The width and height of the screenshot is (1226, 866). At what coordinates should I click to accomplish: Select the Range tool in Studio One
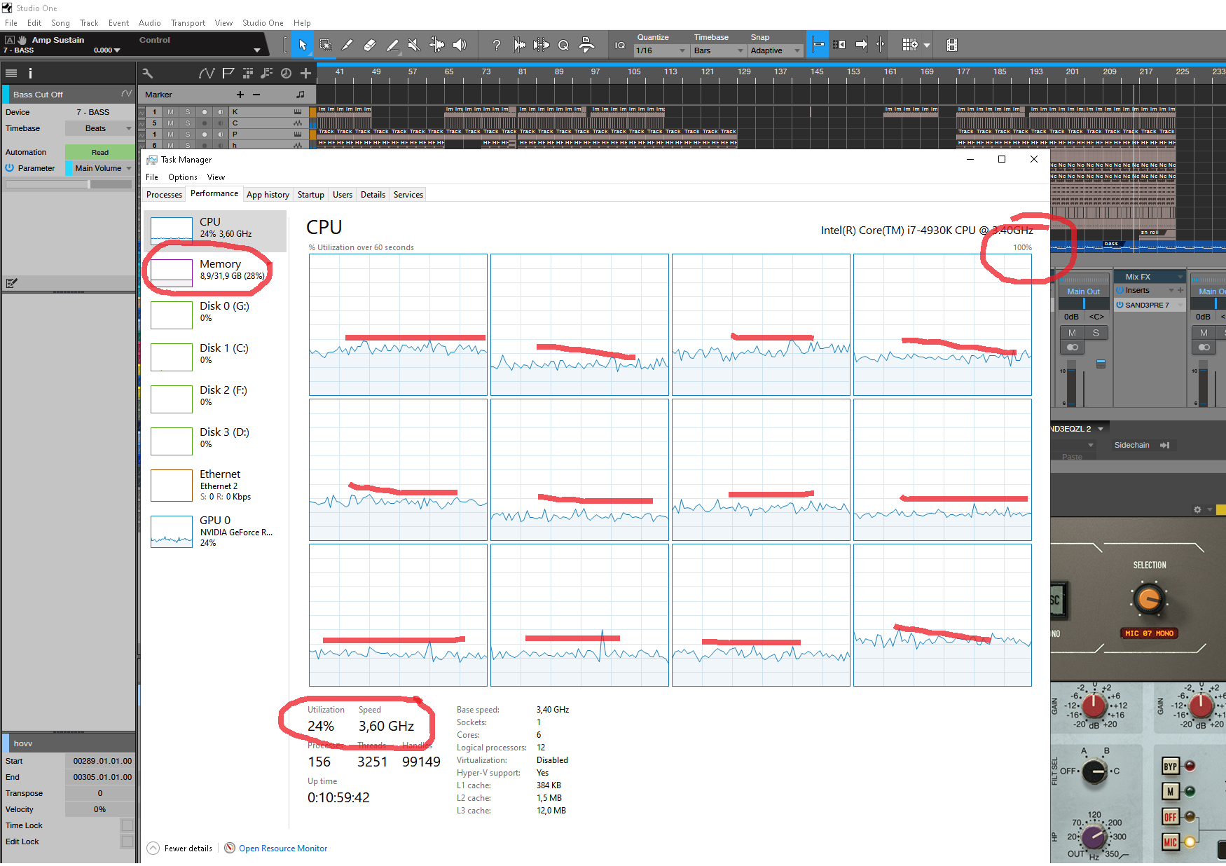tap(326, 45)
